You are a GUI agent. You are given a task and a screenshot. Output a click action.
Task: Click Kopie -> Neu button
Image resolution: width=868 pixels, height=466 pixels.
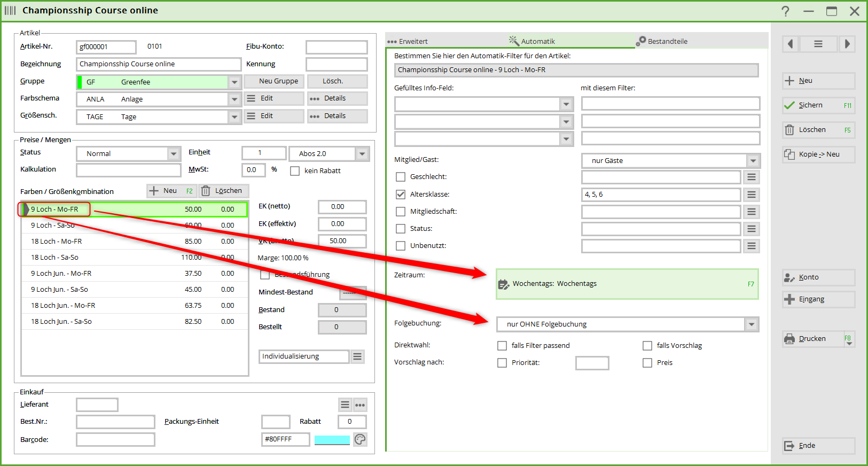[818, 154]
